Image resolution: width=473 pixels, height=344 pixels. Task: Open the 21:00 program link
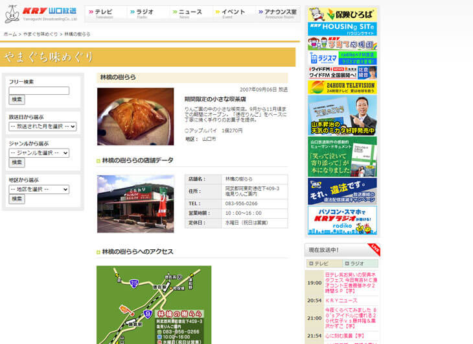click(x=351, y=318)
